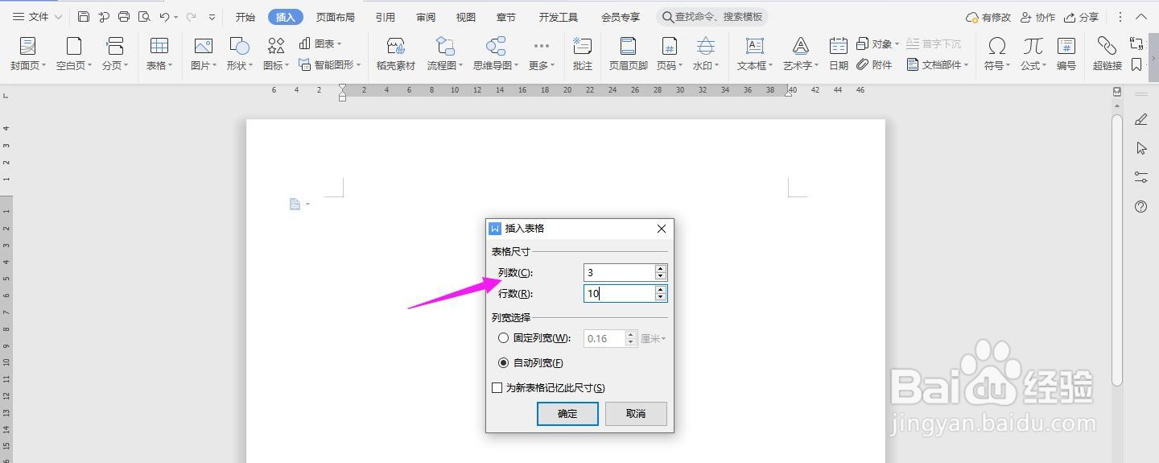The width and height of the screenshot is (1159, 463).
Task: Insert a blank page with 空白页
Action: 73,54
